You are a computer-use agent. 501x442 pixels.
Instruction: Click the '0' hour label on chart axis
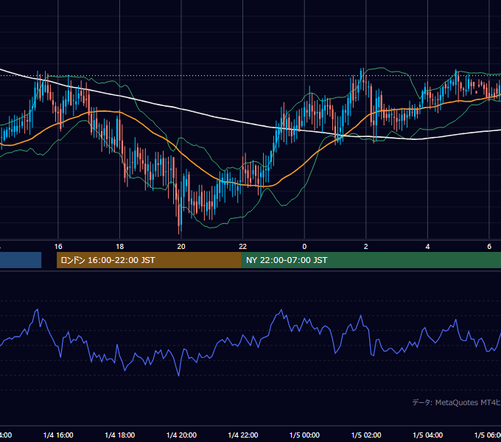[304, 247]
